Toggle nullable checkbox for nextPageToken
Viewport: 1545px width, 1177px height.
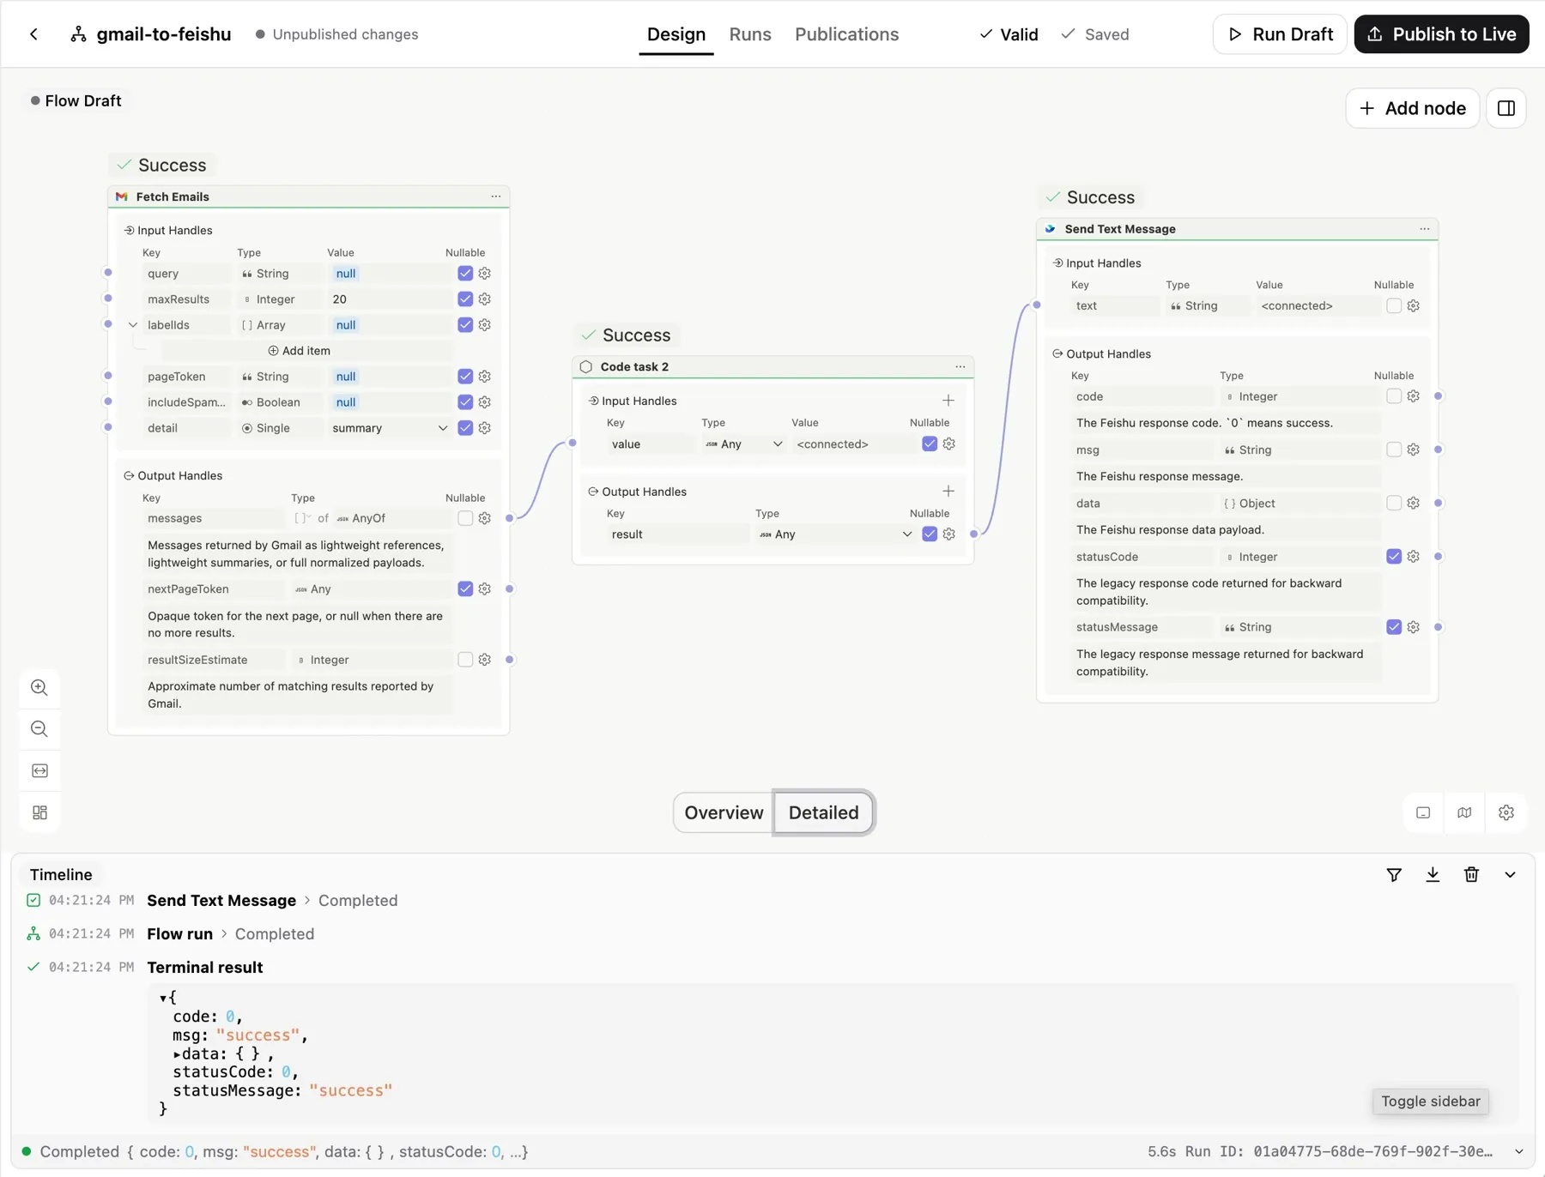point(465,588)
